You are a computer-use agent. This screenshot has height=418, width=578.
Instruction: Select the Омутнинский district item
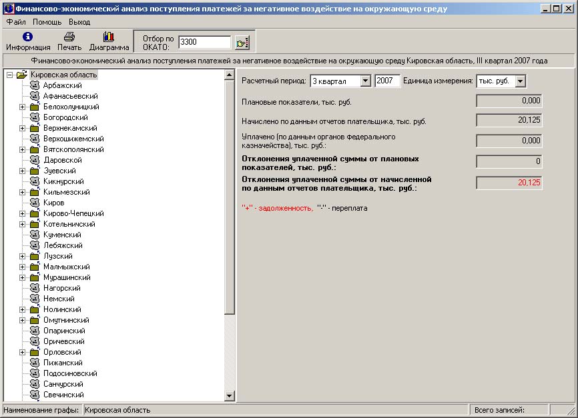click(x=66, y=320)
